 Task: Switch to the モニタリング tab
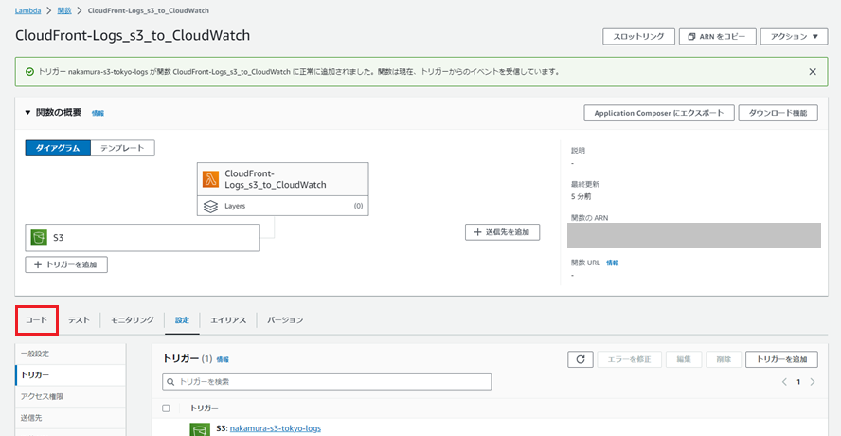(x=133, y=320)
